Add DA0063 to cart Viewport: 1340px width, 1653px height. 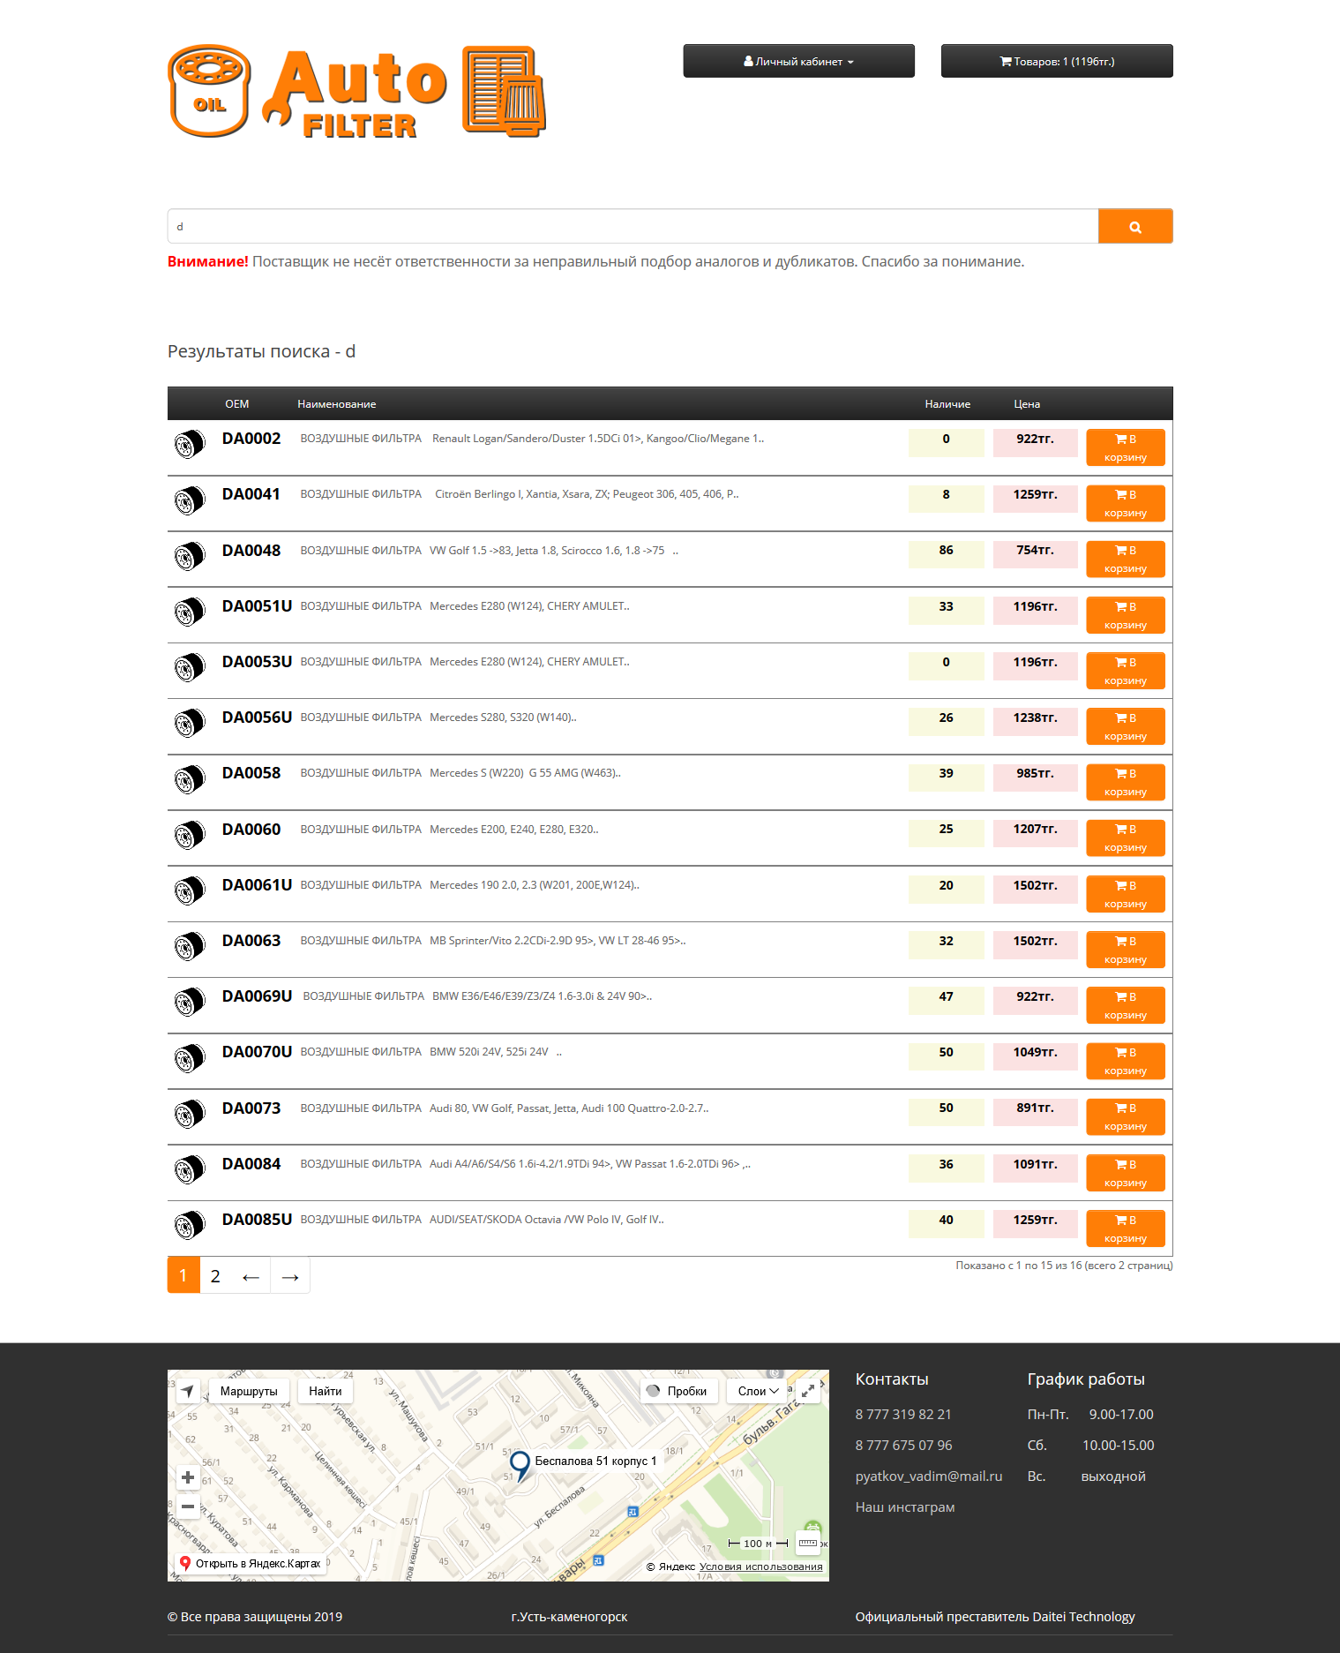(1126, 950)
